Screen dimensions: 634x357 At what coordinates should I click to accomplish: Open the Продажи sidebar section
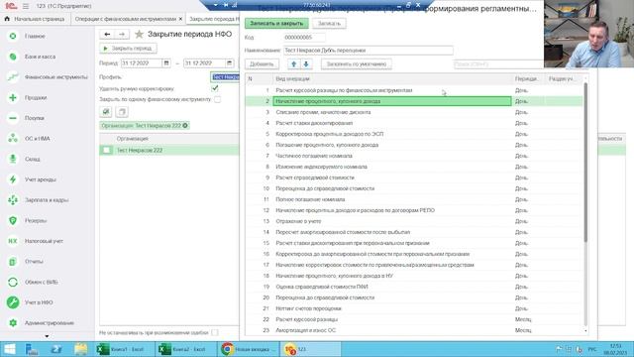click(36, 97)
